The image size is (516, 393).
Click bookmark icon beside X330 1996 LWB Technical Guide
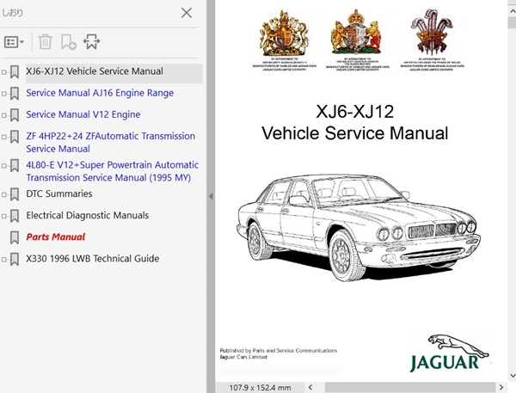14,259
